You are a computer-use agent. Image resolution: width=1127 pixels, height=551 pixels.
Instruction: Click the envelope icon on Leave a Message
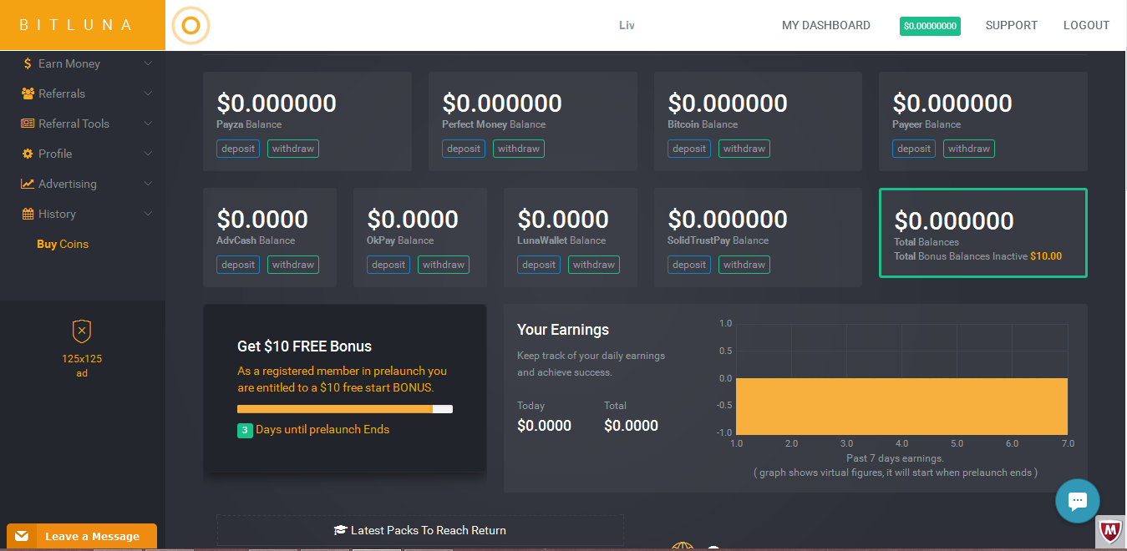click(x=22, y=536)
